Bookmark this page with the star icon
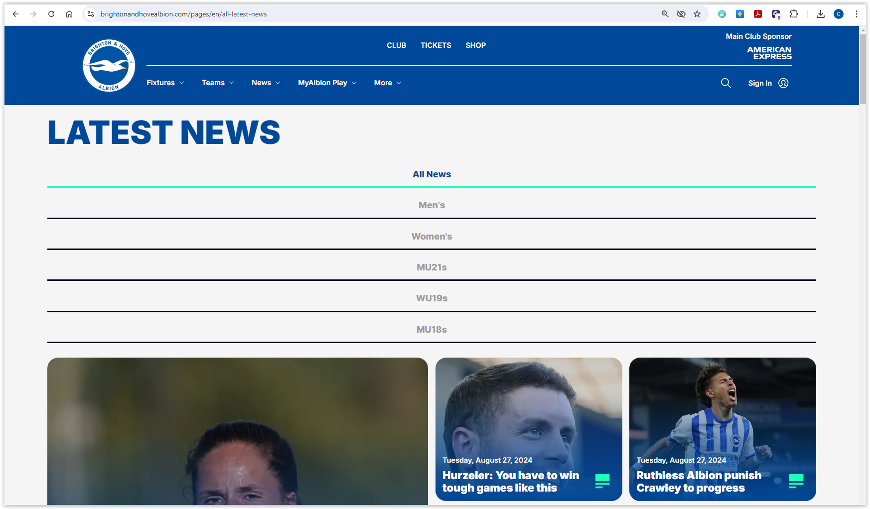Image resolution: width=870 pixels, height=509 pixels. [697, 14]
